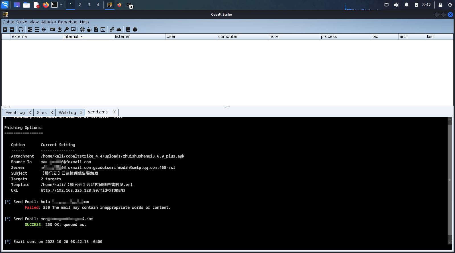Connect to another team server with the plus icon

tap(5, 29)
